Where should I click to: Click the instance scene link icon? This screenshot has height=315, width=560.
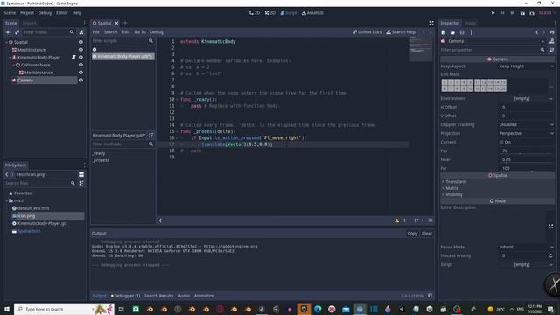click(x=17, y=32)
